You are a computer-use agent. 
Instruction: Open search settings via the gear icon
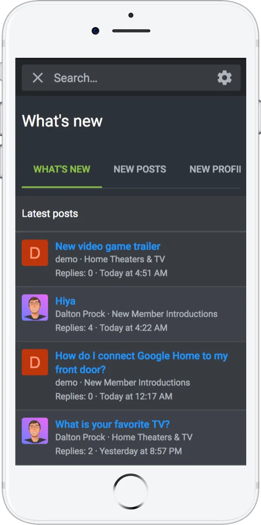coord(224,78)
